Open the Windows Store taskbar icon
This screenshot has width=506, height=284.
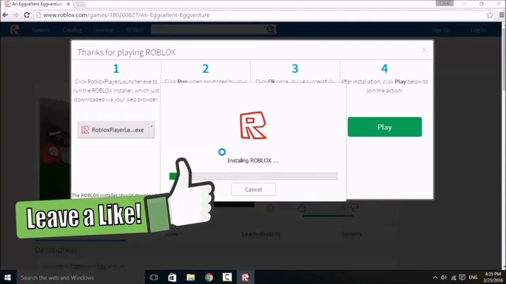point(172,277)
